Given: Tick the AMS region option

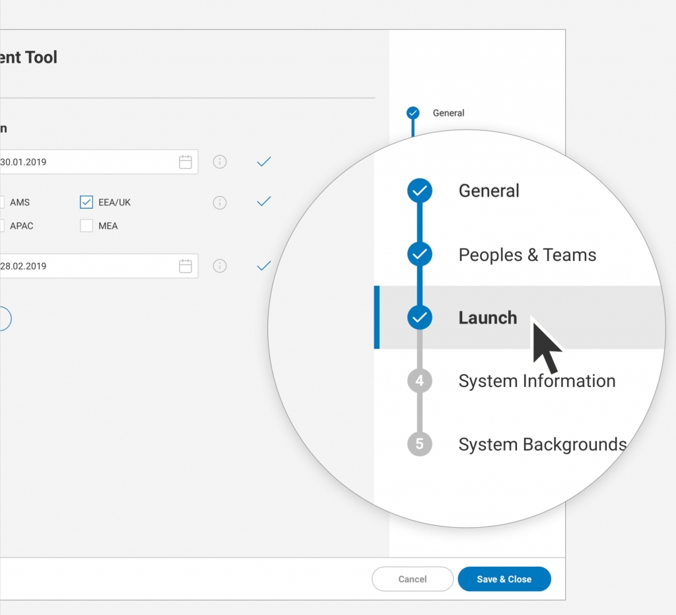Looking at the screenshot, I should 2,202.
